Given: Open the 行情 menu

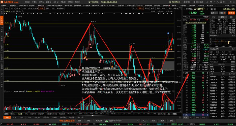Looking at the screenshot, I should (x=34, y=2).
